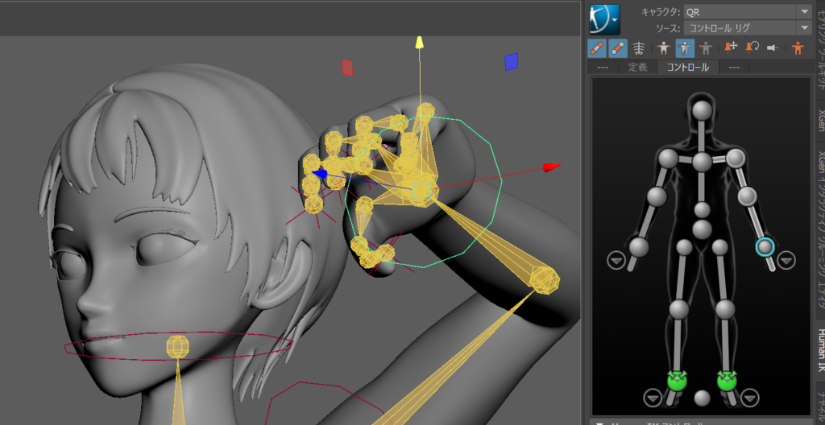
Task: Select the highlighted left wrist effector
Action: (765, 247)
